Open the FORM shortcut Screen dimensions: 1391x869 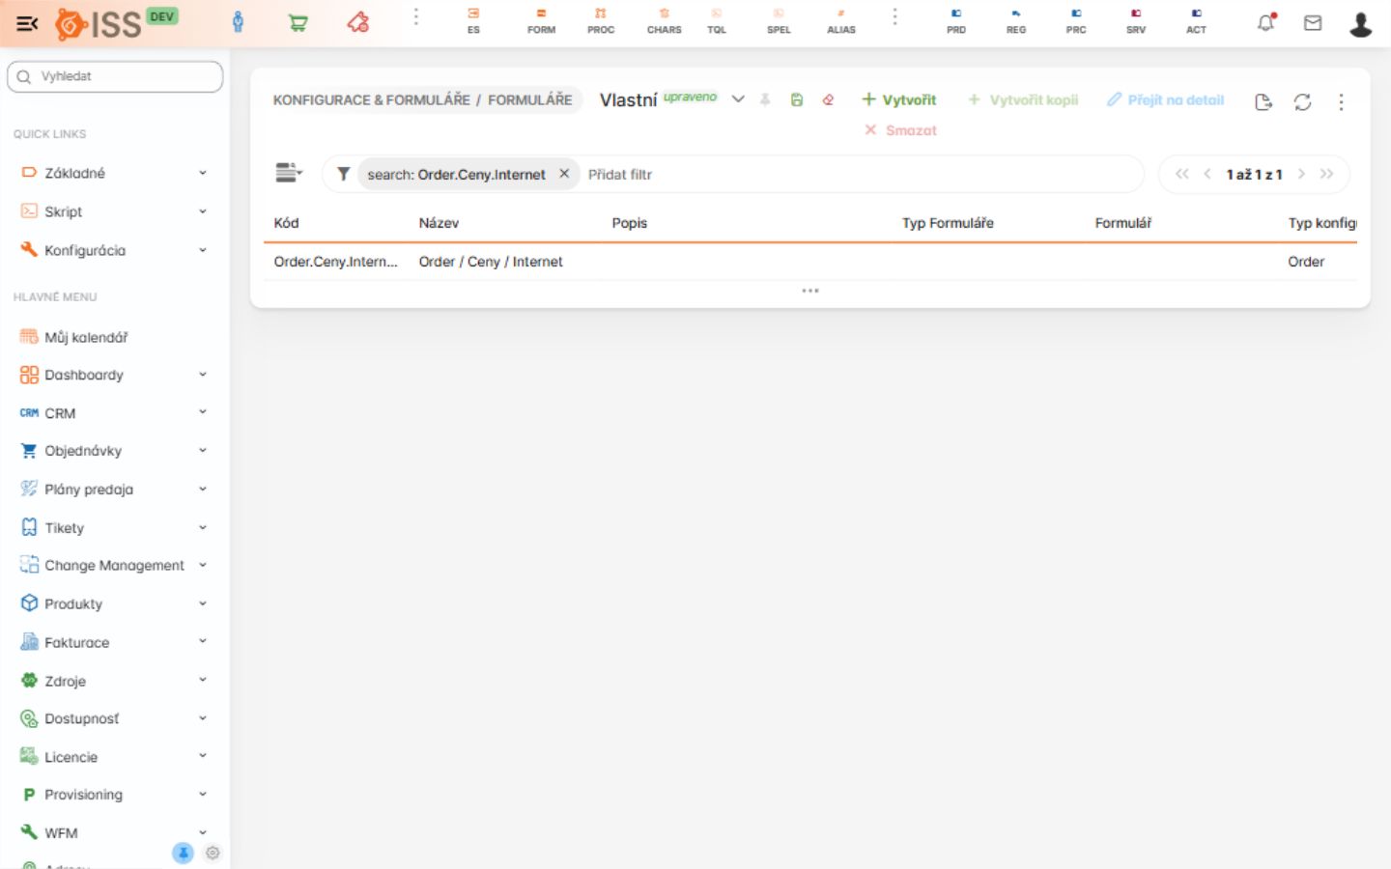(x=541, y=21)
